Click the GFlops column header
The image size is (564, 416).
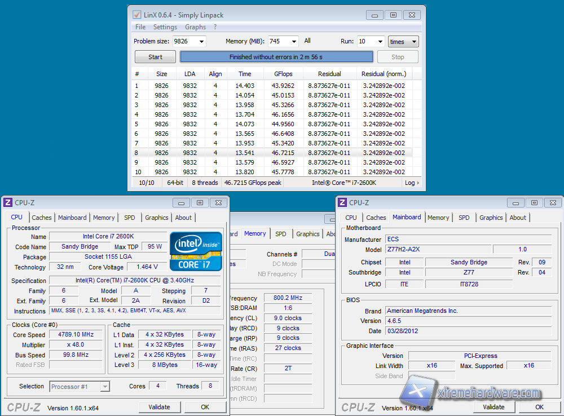click(283, 74)
